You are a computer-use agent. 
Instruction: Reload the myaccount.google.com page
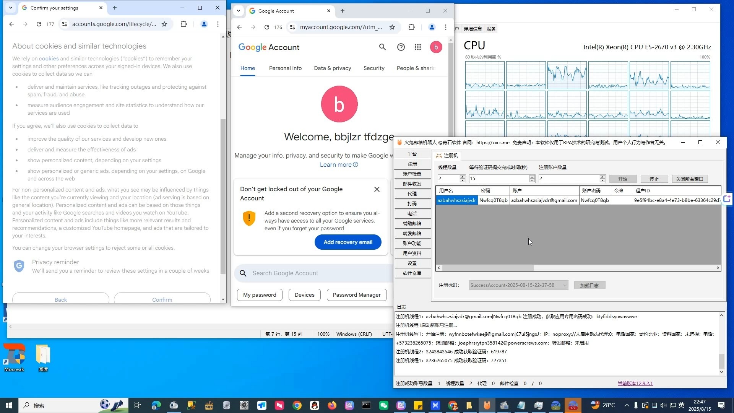pos(267,27)
